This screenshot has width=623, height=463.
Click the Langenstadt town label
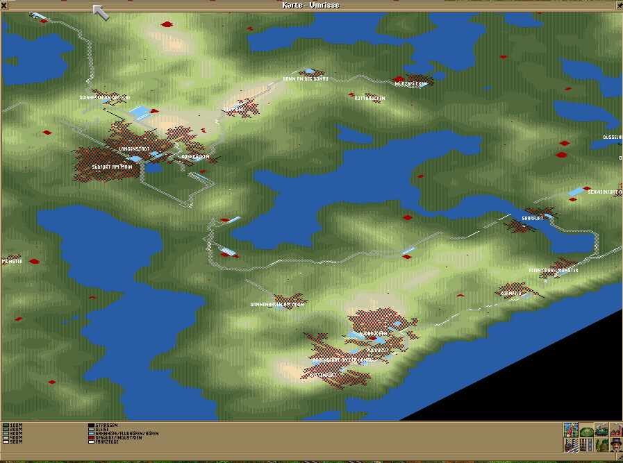134,149
